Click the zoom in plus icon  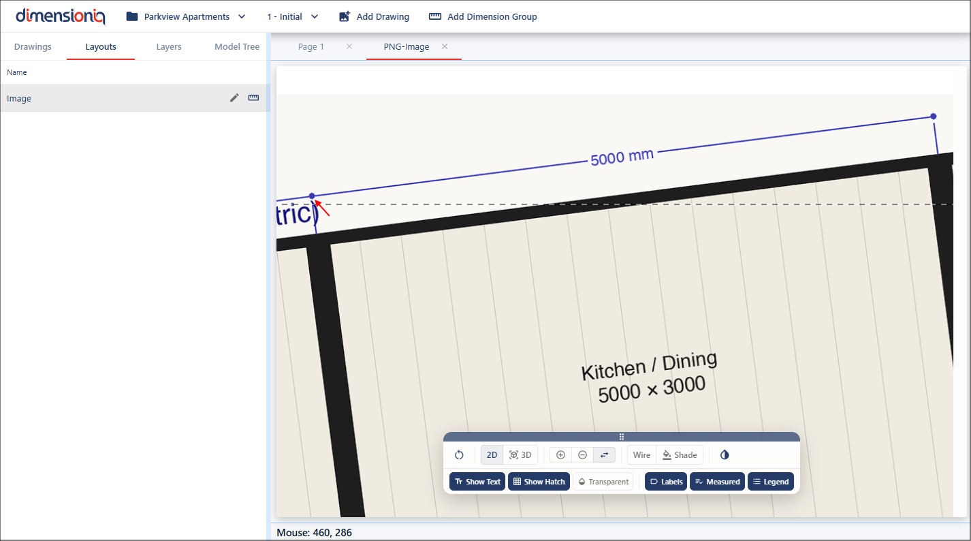tap(560, 455)
